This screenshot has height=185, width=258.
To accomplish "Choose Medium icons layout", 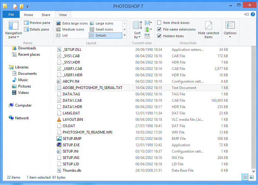I will click(x=70, y=29).
